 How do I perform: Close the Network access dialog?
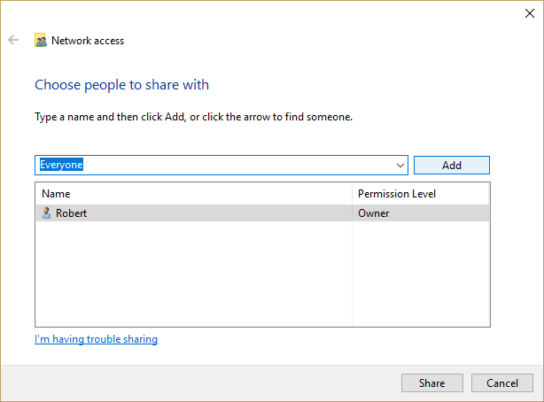point(530,13)
